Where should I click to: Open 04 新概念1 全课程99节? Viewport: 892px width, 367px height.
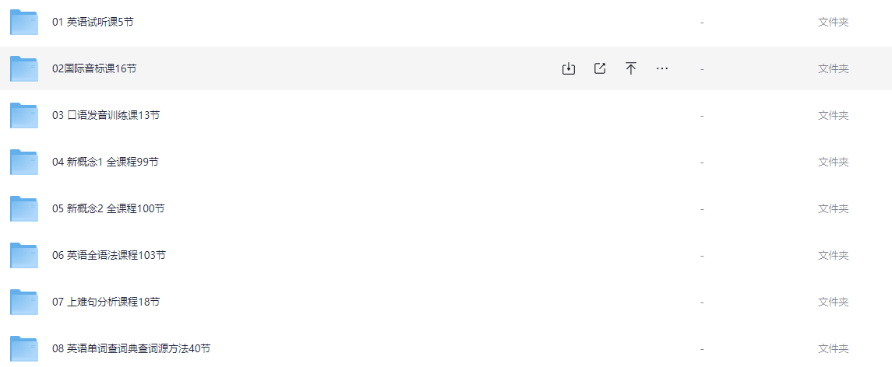click(x=105, y=162)
